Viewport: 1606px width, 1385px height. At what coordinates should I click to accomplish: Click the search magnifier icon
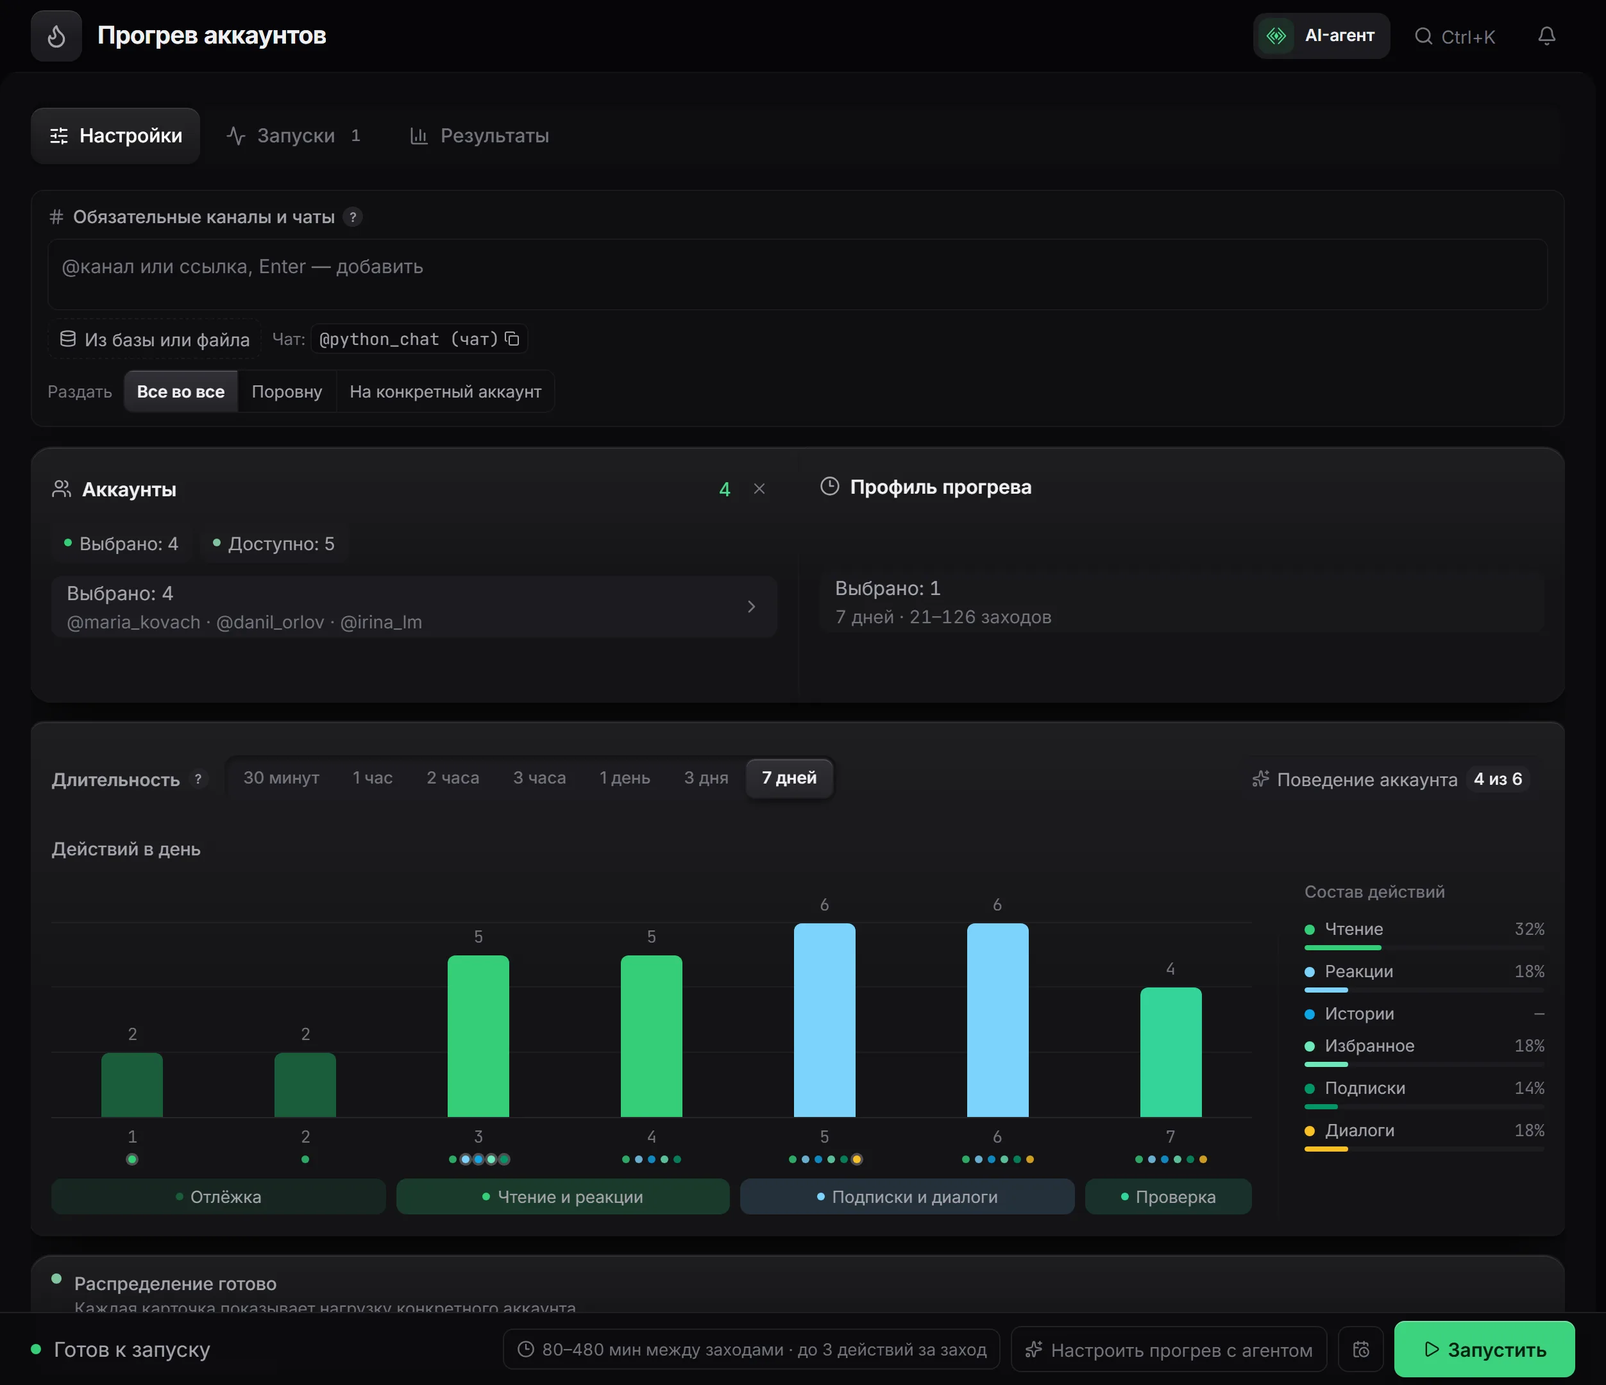coord(1423,37)
